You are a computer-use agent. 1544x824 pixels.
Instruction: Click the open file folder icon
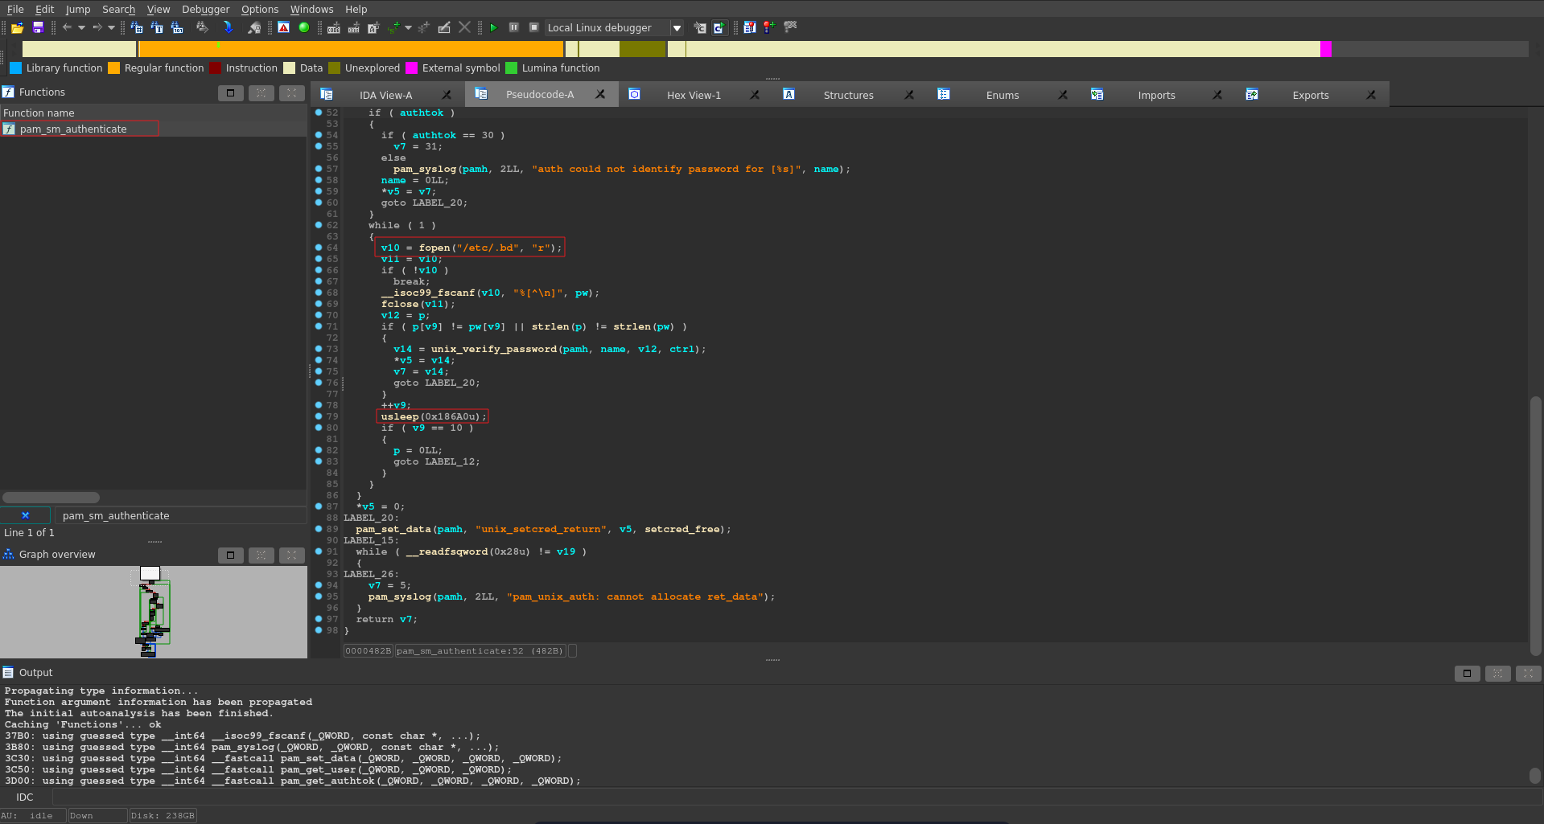point(17,28)
